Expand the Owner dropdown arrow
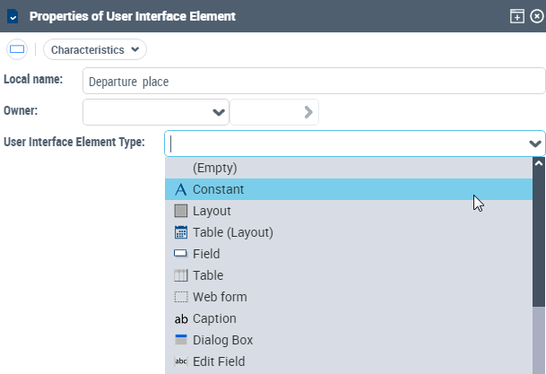Viewport: 546px width, 374px height. 218,112
